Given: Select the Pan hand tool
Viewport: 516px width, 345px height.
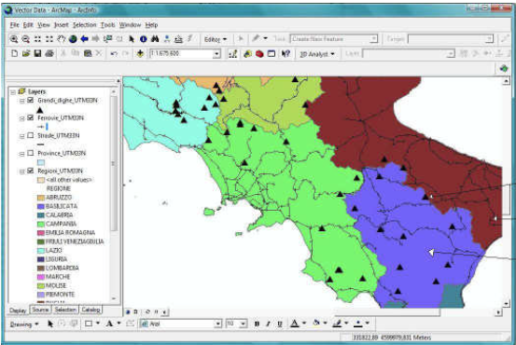Looking at the screenshot, I should [62, 39].
